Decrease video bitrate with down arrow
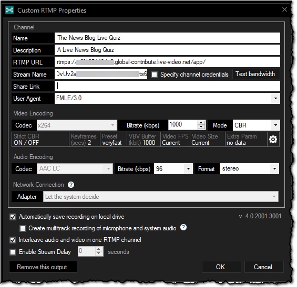Image resolution: width=297 pixels, height=287 pixels. click(201, 127)
